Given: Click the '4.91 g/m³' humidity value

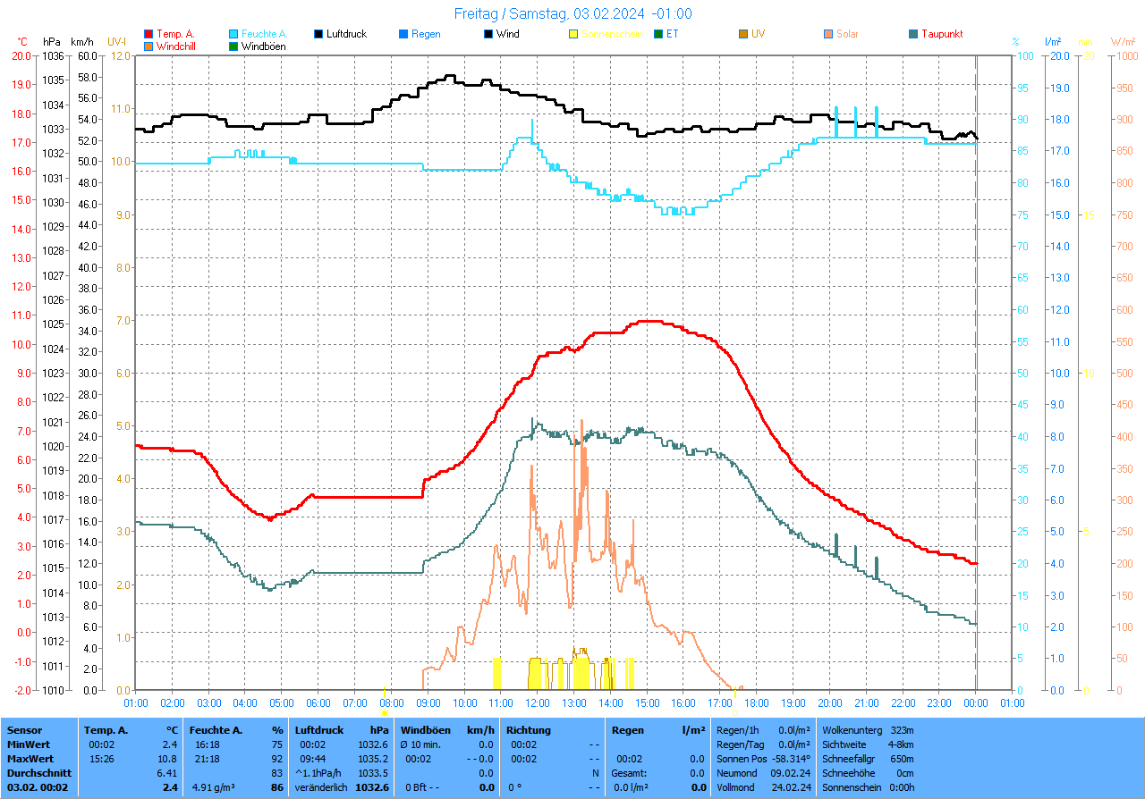Looking at the screenshot, I should click(x=214, y=787).
